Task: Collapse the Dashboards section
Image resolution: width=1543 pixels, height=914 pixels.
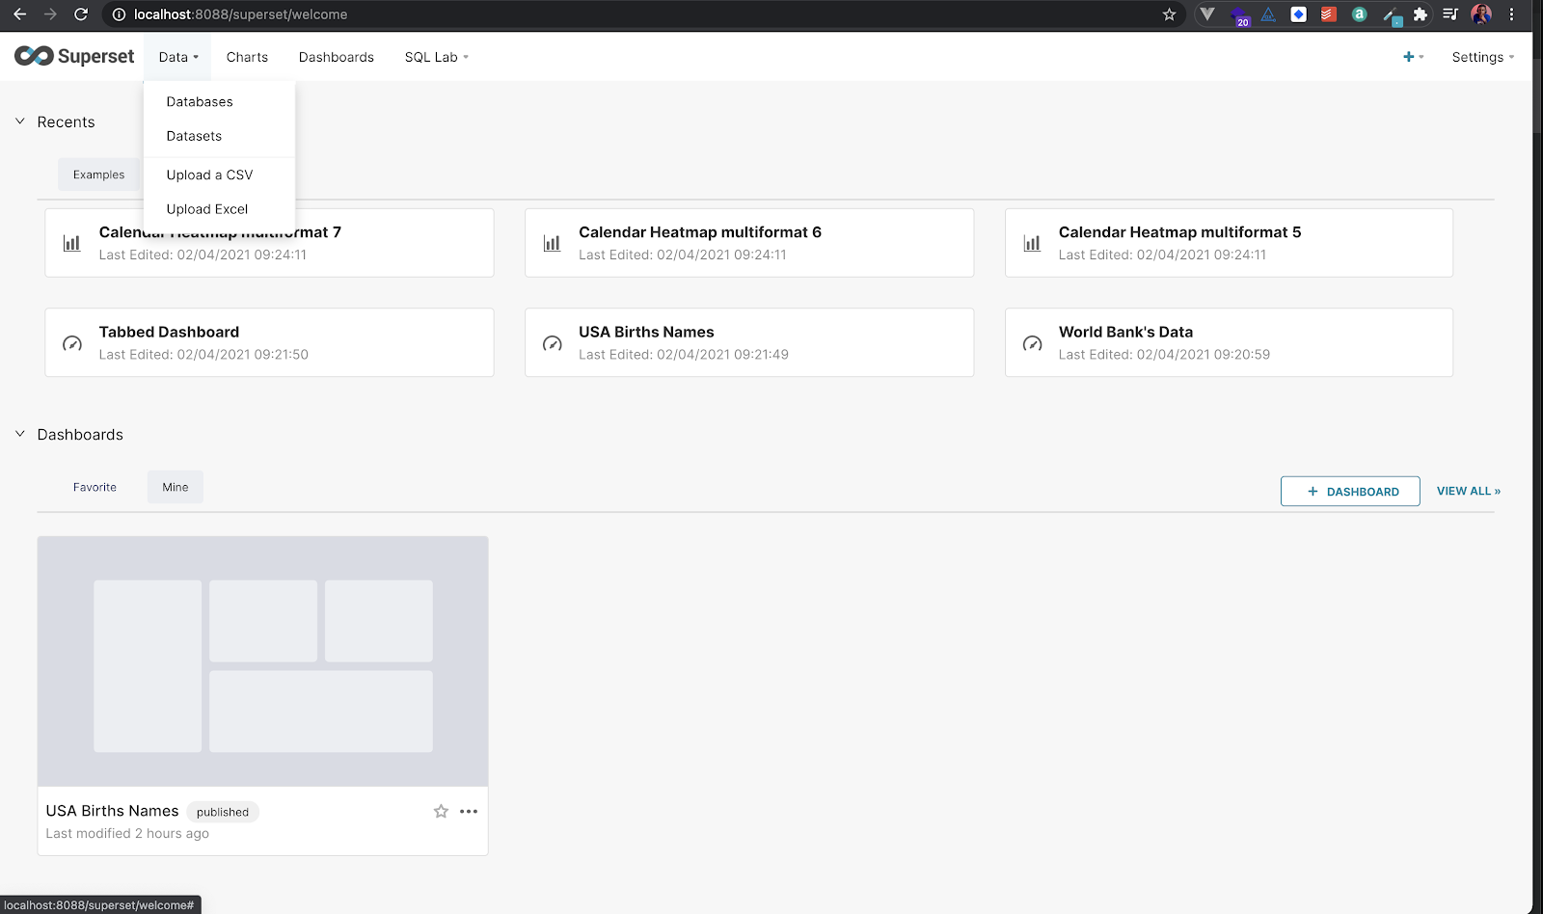Action: [x=20, y=434]
